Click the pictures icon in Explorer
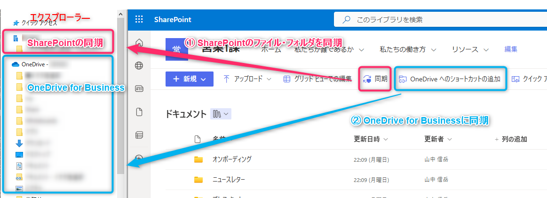The image size is (547, 198). (x=19, y=189)
